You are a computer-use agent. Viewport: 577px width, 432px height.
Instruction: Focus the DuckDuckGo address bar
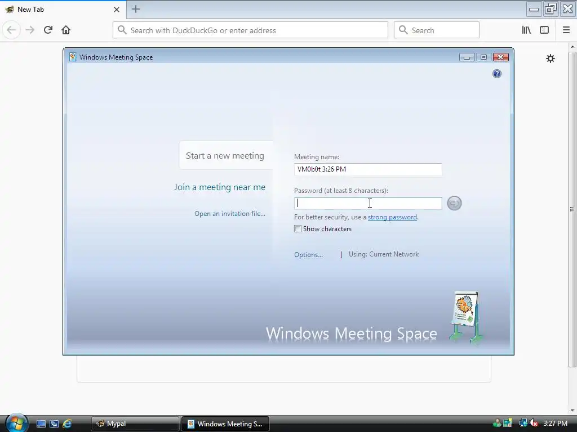tap(250, 30)
